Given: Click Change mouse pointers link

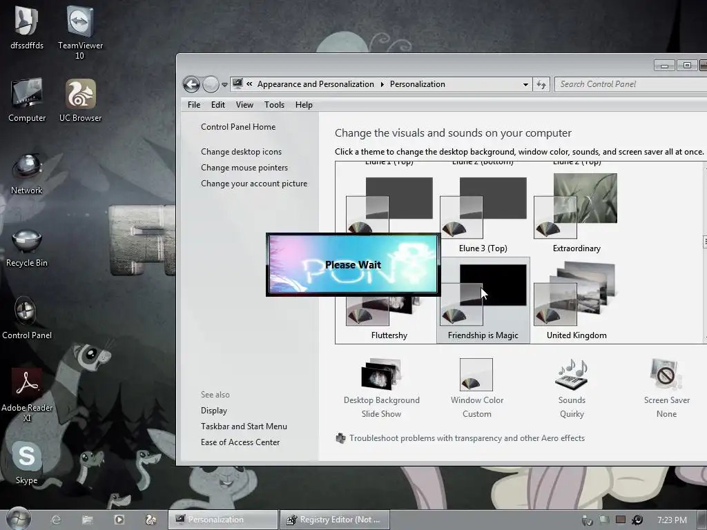Looking at the screenshot, I should coord(244,167).
